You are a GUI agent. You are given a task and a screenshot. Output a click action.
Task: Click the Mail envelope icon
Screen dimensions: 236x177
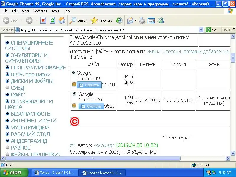[130, 20]
